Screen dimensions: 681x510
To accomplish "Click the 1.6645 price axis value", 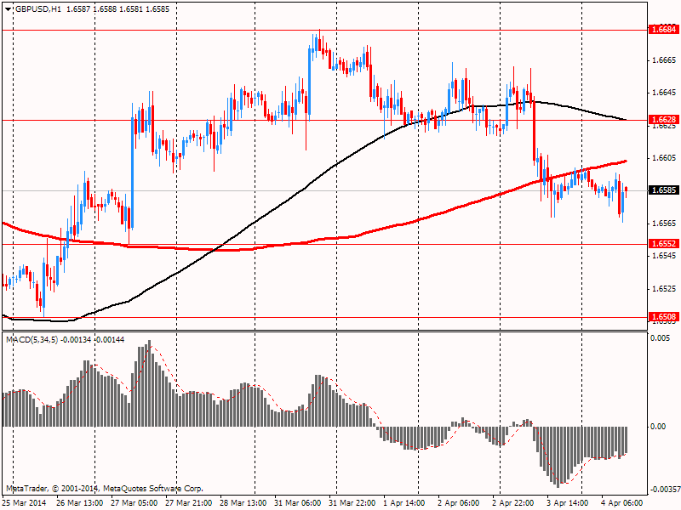I will click(x=665, y=93).
